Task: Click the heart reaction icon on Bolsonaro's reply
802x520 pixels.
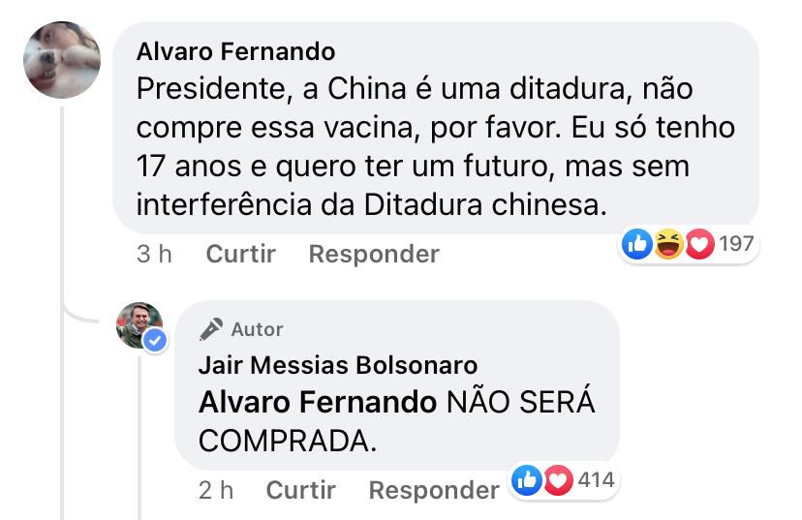Action: click(558, 480)
